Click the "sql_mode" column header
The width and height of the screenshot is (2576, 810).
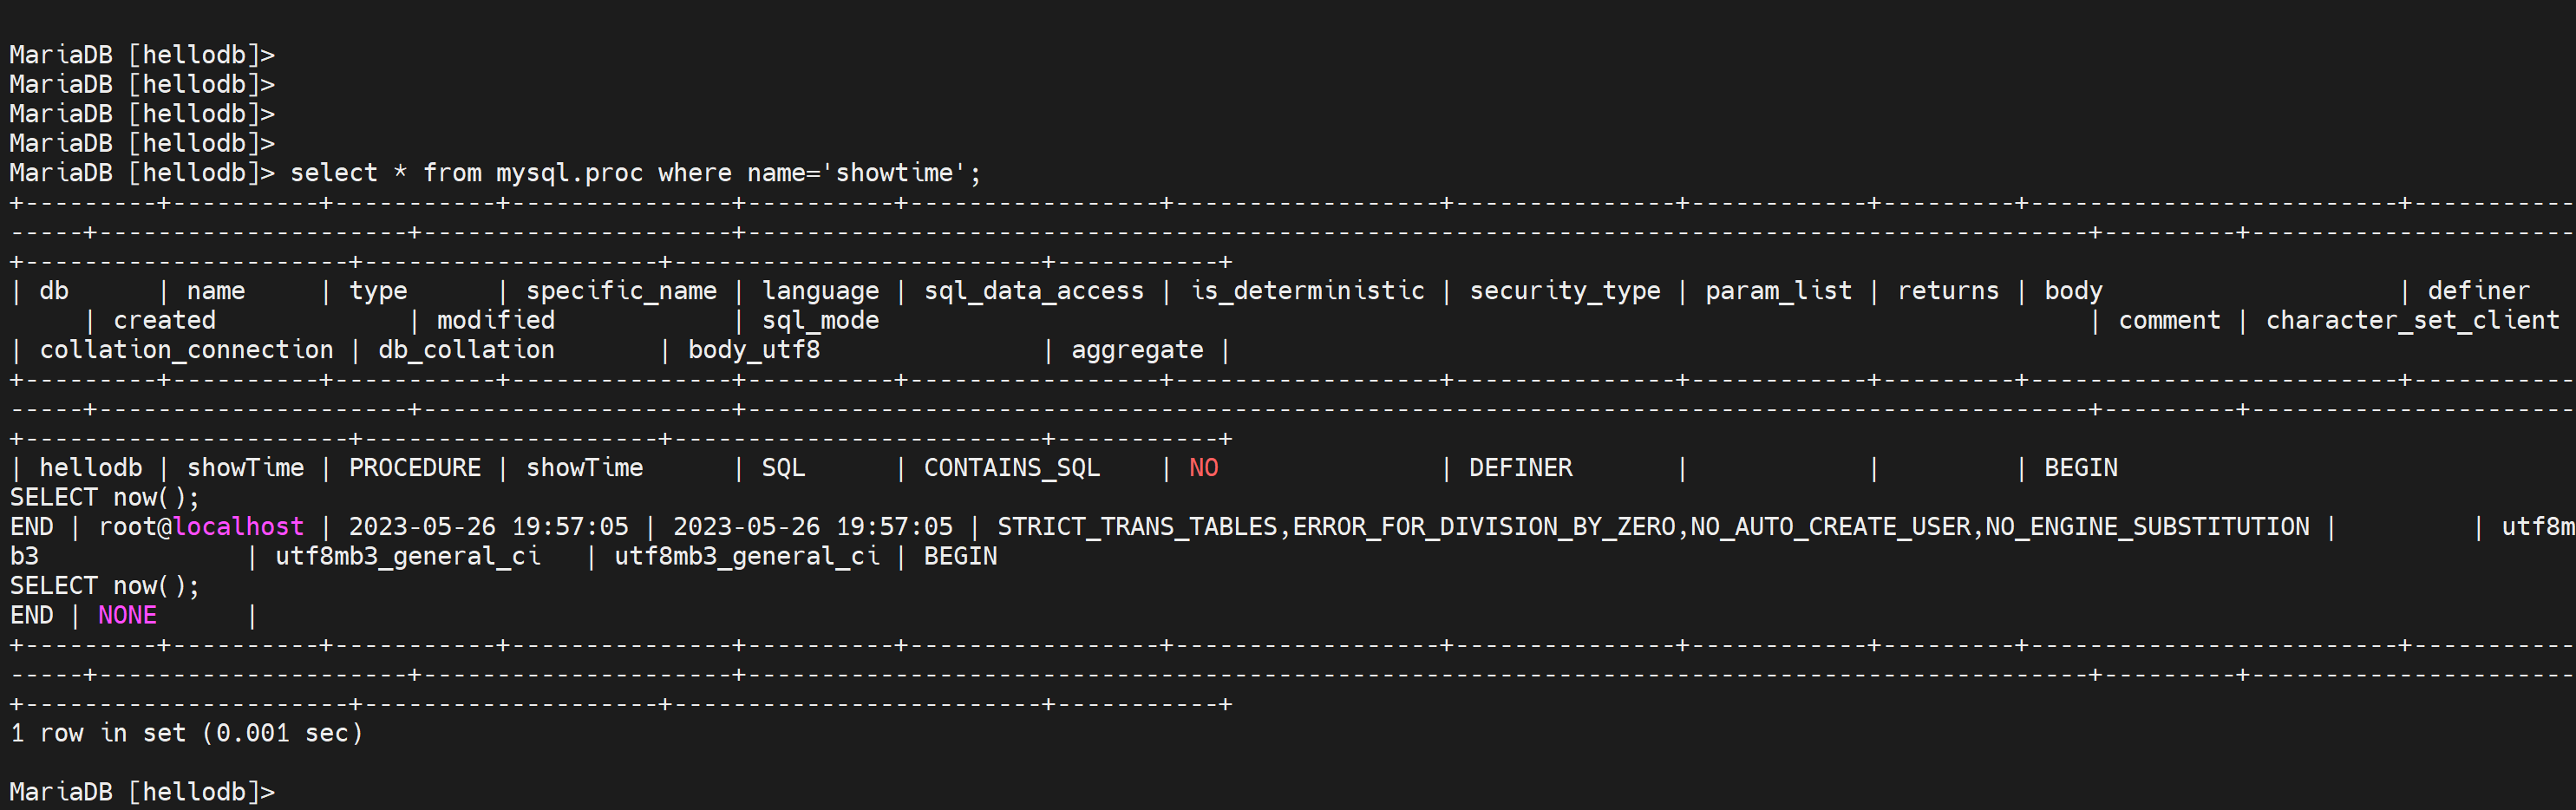click(820, 321)
